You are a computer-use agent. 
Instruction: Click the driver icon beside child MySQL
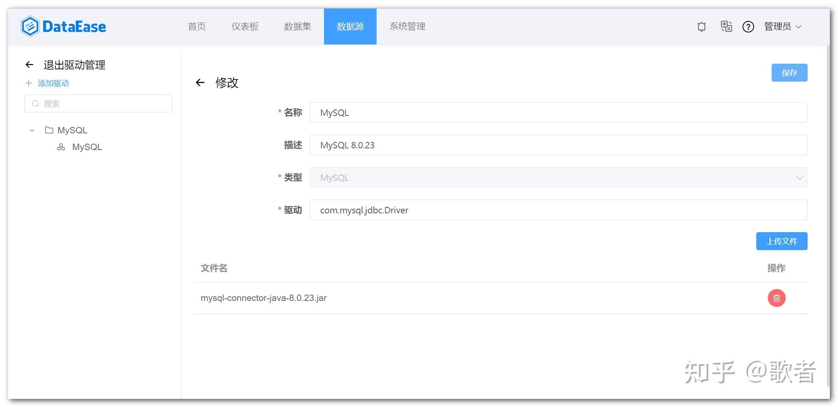61,147
